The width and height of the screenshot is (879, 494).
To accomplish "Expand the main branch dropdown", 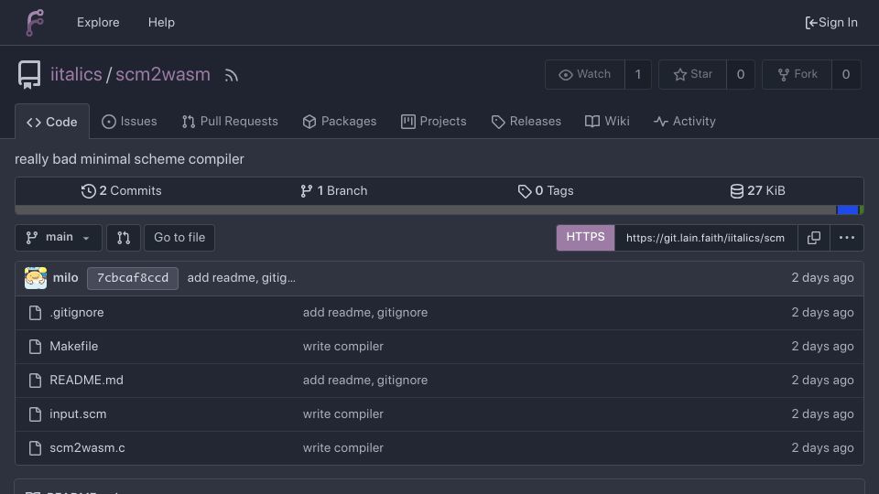I will tap(59, 238).
